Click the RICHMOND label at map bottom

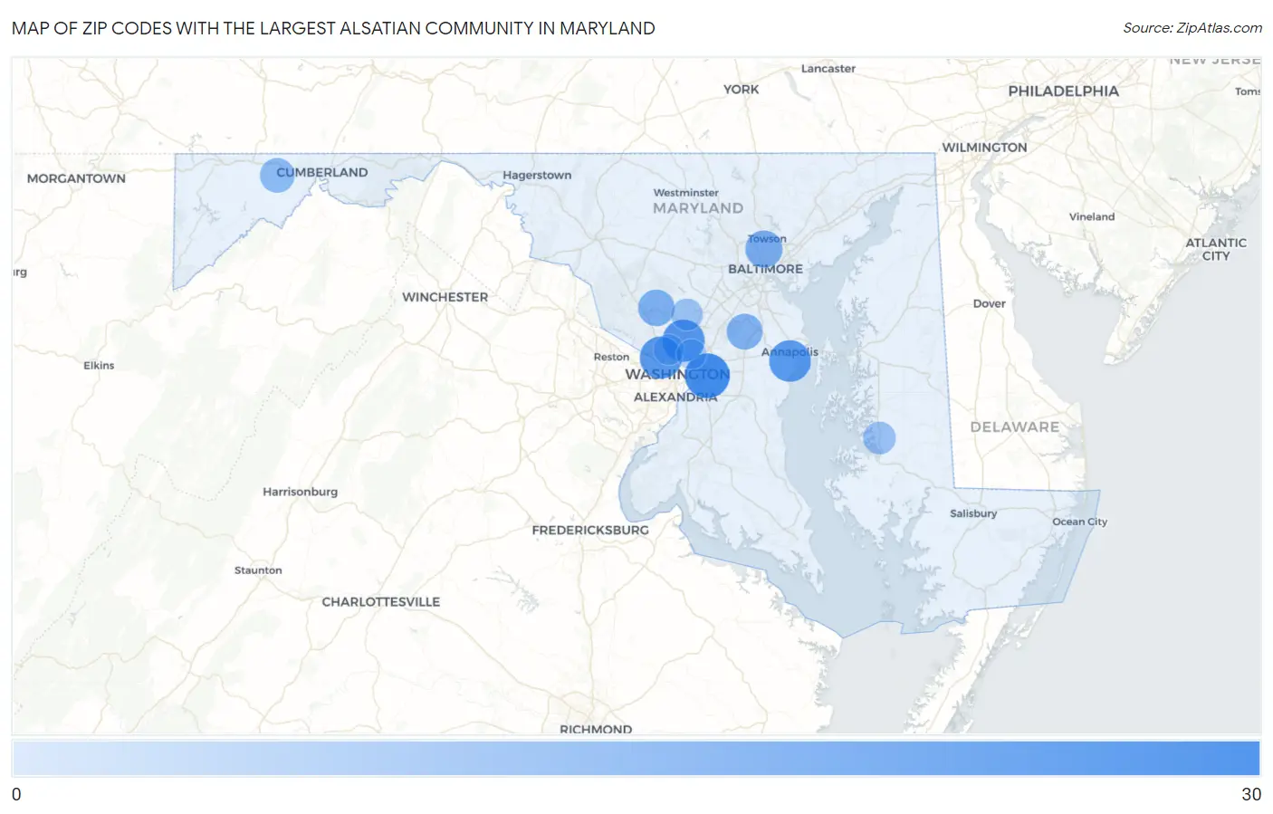596,729
